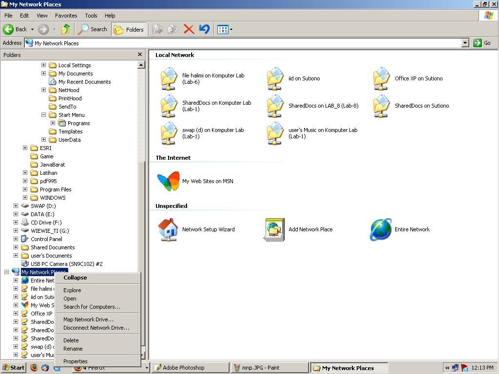Image resolution: width=499 pixels, height=374 pixels.
Task: Collapse the Start Menu folder node
Action: tap(43, 114)
